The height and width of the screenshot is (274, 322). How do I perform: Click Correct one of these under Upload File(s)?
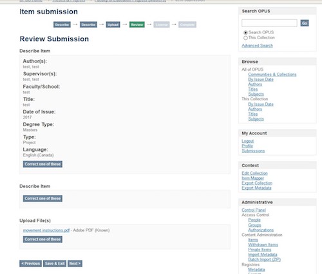pos(43,239)
